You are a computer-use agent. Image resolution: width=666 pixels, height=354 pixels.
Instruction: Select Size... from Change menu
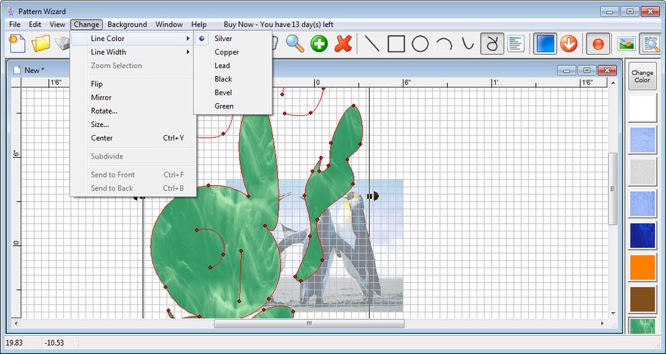pyautogui.click(x=133, y=125)
